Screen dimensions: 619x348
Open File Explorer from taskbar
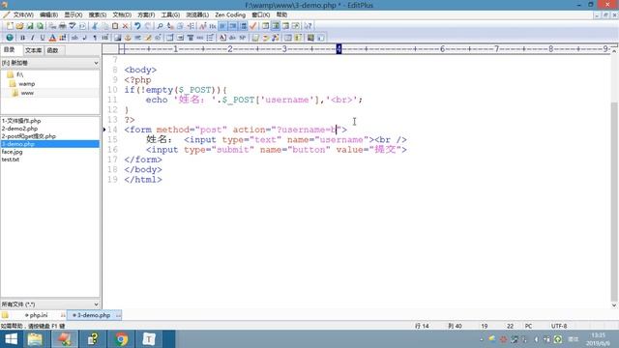click(35, 339)
